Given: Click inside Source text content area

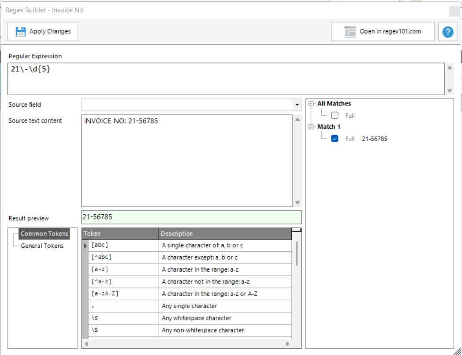Looking at the screenshot, I should tap(186, 161).
